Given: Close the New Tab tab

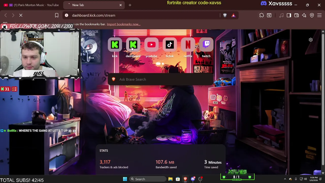Looking at the screenshot, I should (x=121, y=5).
